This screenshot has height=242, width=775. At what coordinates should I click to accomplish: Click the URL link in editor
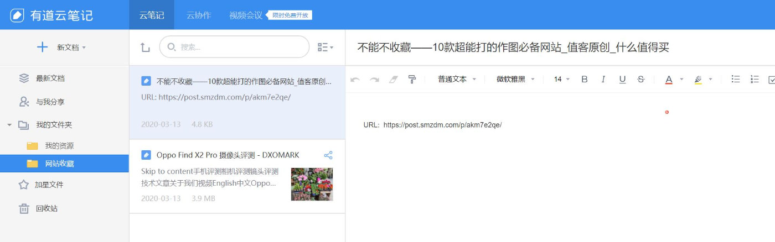click(x=442, y=125)
